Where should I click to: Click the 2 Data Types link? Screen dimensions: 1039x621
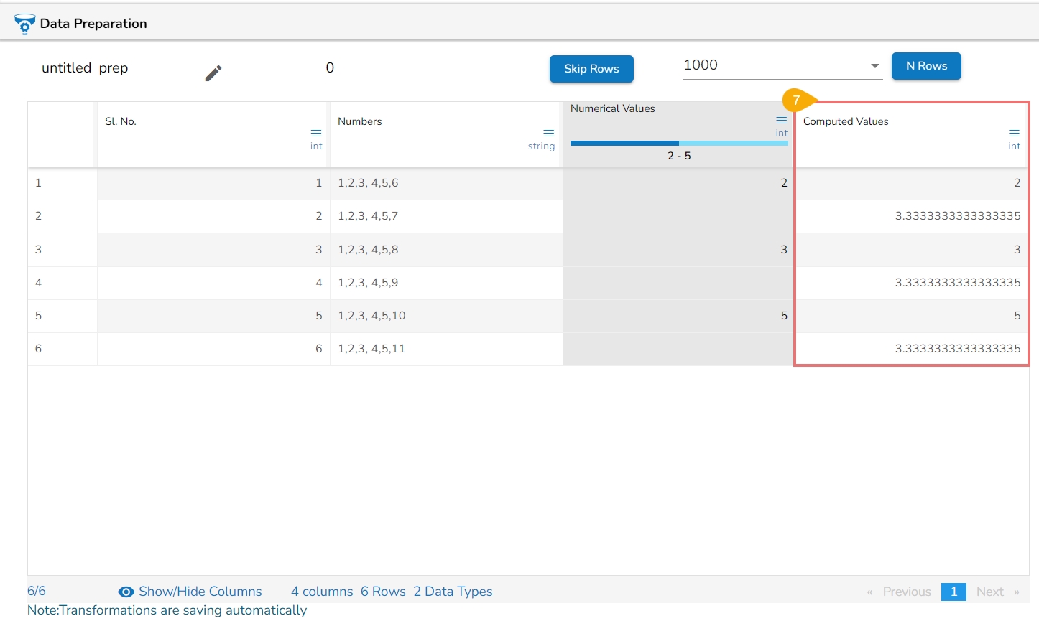point(453,592)
